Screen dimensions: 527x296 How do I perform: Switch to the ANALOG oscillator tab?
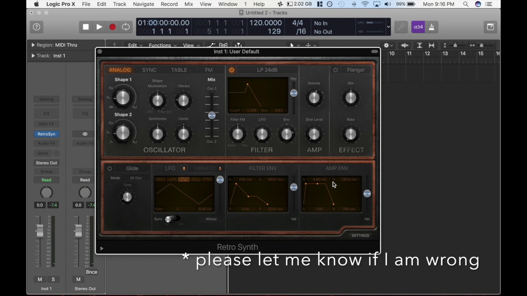pos(120,70)
